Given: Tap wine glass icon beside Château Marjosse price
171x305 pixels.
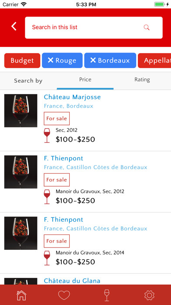Looking at the screenshot, I should click(47, 135).
